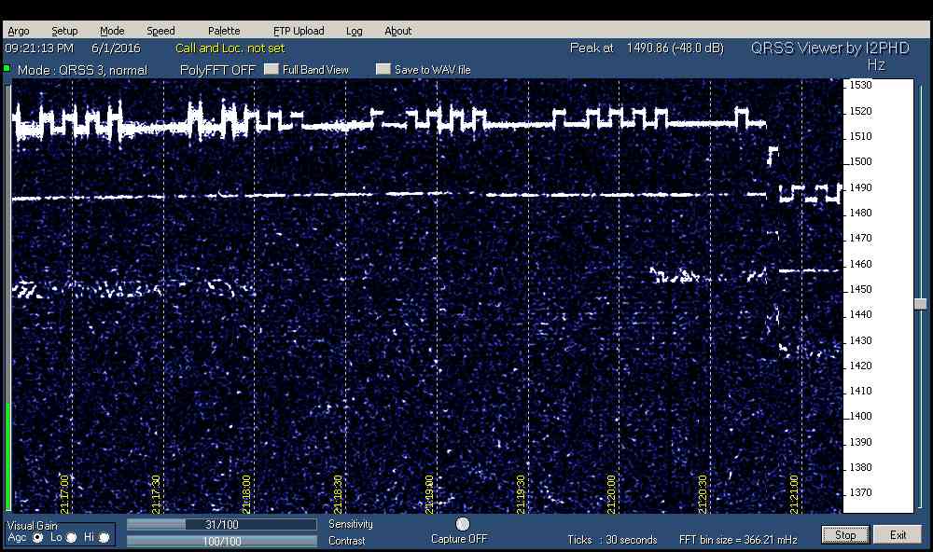Screen dimensions: 933x552
Task: Open the Palette menu
Action: (x=224, y=31)
